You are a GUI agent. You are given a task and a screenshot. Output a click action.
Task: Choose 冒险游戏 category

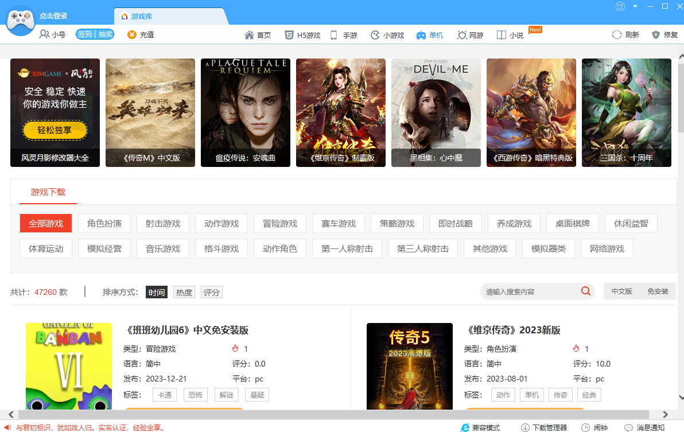tap(280, 223)
